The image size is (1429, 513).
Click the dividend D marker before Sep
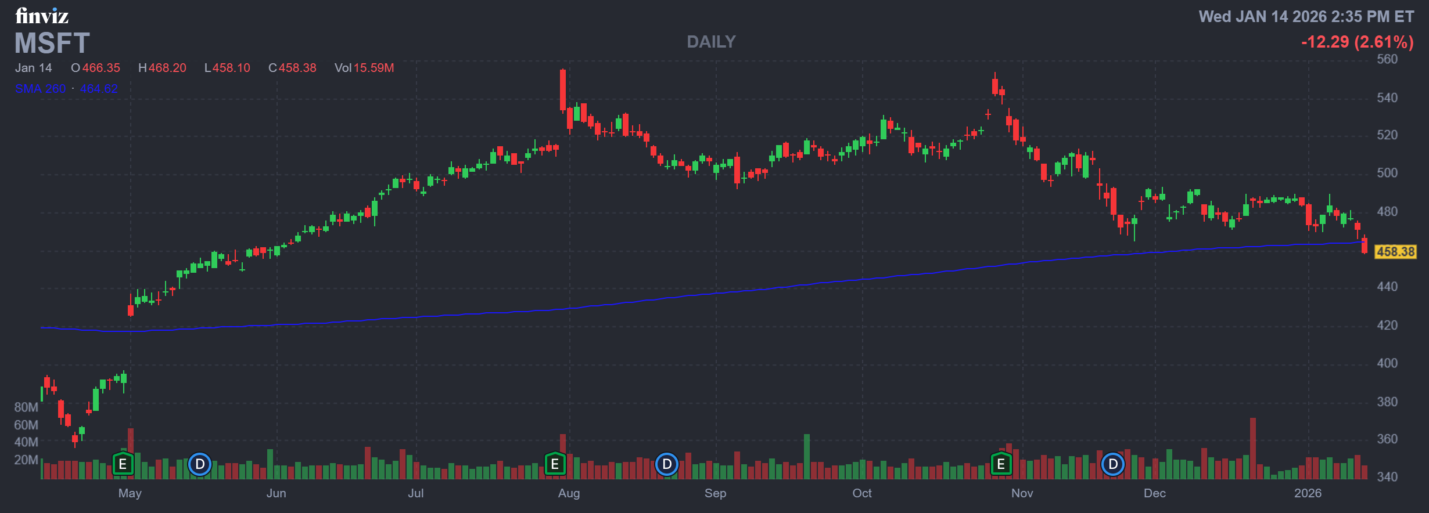pyautogui.click(x=667, y=464)
